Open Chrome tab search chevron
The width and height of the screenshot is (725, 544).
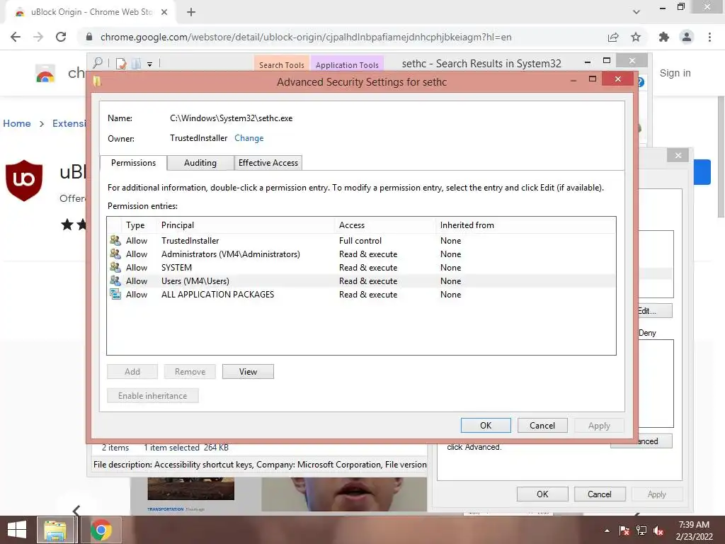pyautogui.click(x=636, y=12)
